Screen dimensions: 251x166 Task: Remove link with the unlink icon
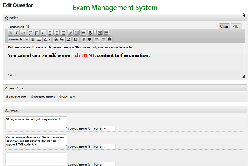77,33
